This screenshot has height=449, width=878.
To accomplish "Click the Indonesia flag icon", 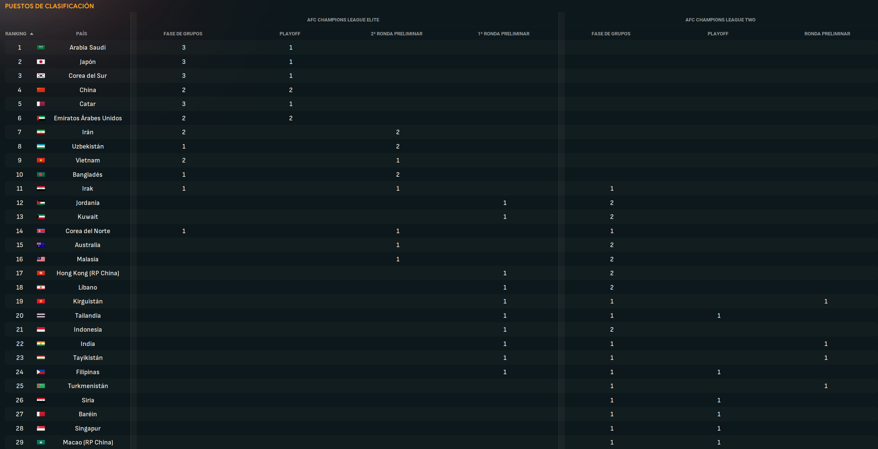I will click(x=41, y=329).
